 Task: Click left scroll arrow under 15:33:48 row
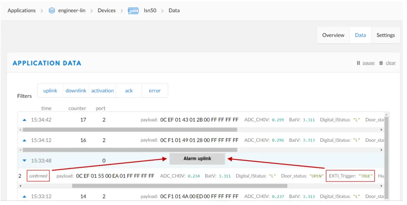(x=20, y=186)
